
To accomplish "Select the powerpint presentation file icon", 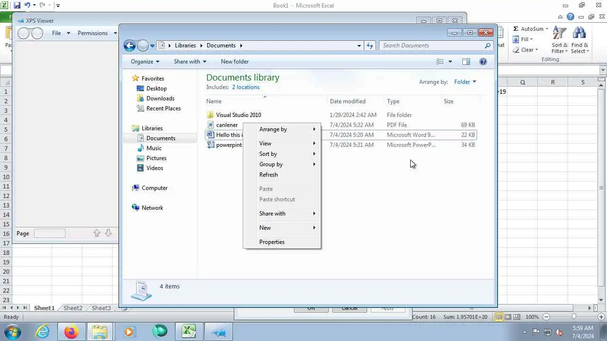I will (x=211, y=145).
